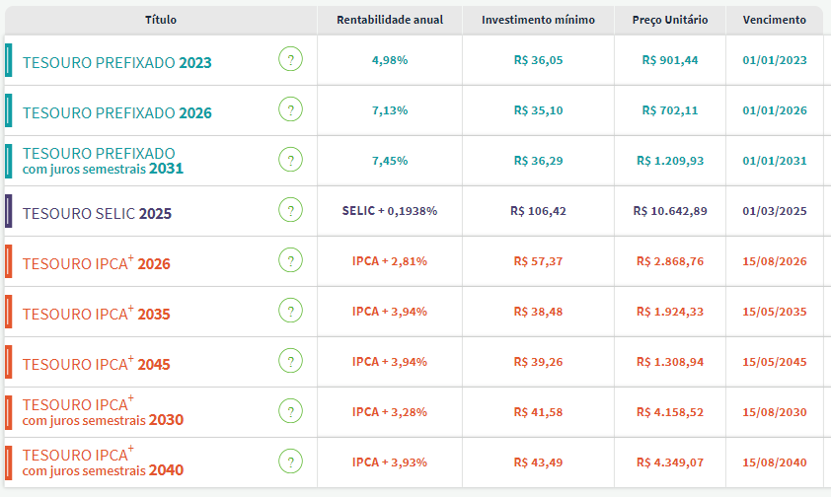Click the purple color bar of Tesouro Selic
The width and height of the screenshot is (831, 497).
pos(8,210)
